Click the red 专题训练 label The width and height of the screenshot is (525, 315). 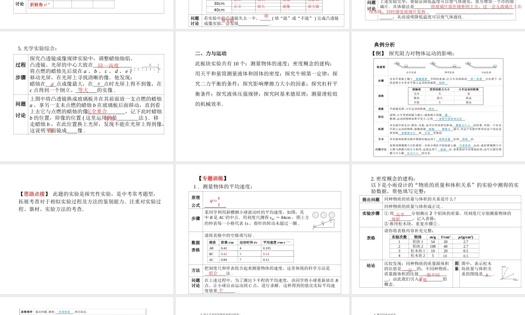(x=213, y=178)
